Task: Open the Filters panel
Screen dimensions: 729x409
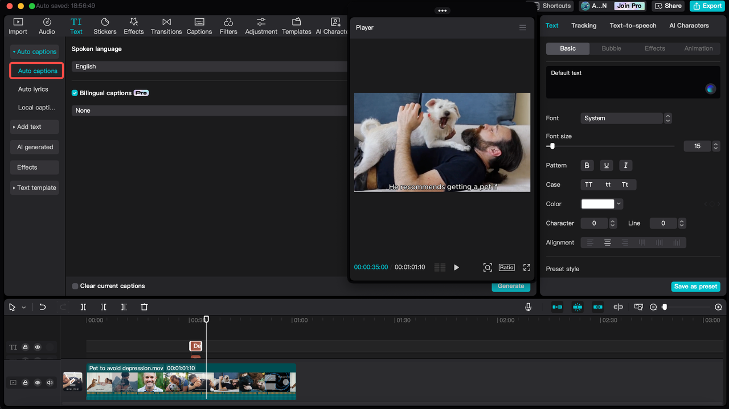Action: (228, 26)
